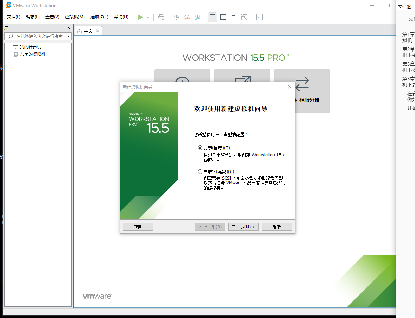Click the green Power On play icon
Screen dimensions: 415x318
(x=140, y=17)
